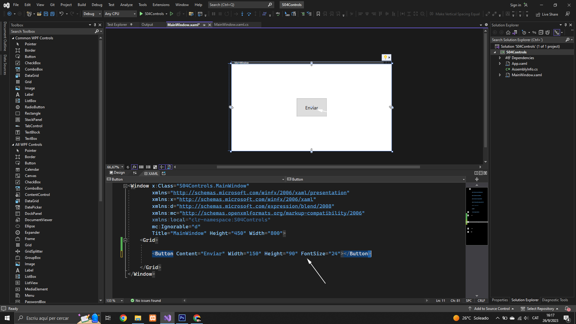Expand the Dependencies node in Solution Explorer
Screen dimensions: 576x324
click(500, 58)
